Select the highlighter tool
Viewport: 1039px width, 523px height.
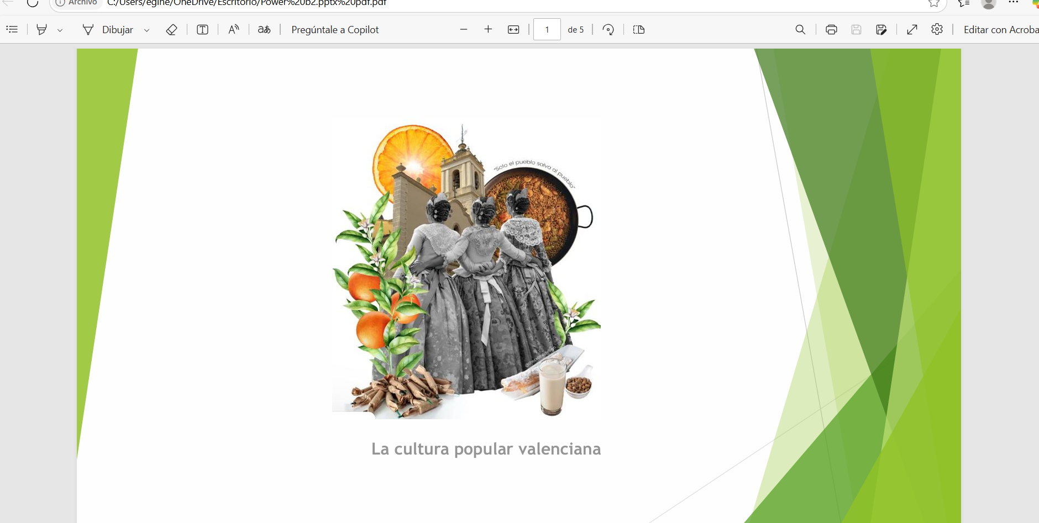(x=41, y=30)
